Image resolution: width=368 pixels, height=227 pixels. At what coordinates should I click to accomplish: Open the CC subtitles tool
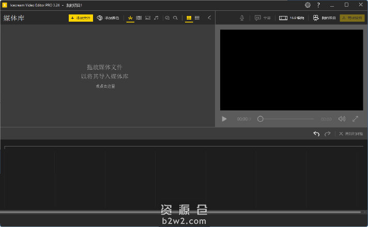click(x=263, y=18)
